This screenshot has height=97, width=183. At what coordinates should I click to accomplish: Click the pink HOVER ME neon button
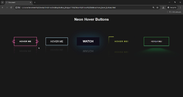point(25,41)
